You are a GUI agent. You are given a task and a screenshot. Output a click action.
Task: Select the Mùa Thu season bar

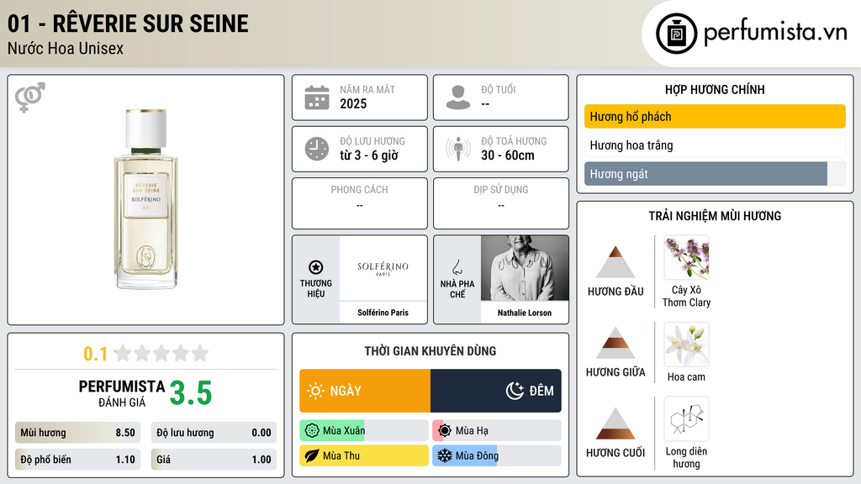(x=364, y=455)
